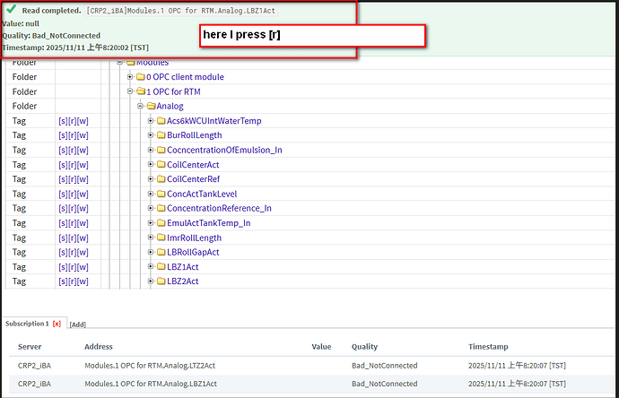The width and height of the screenshot is (619, 398).
Task: Expand the CoilCenterAct tag node
Action: tap(151, 164)
